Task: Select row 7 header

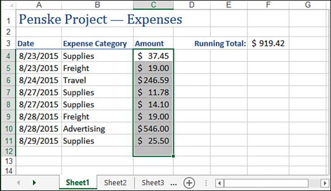Action: pos(8,92)
